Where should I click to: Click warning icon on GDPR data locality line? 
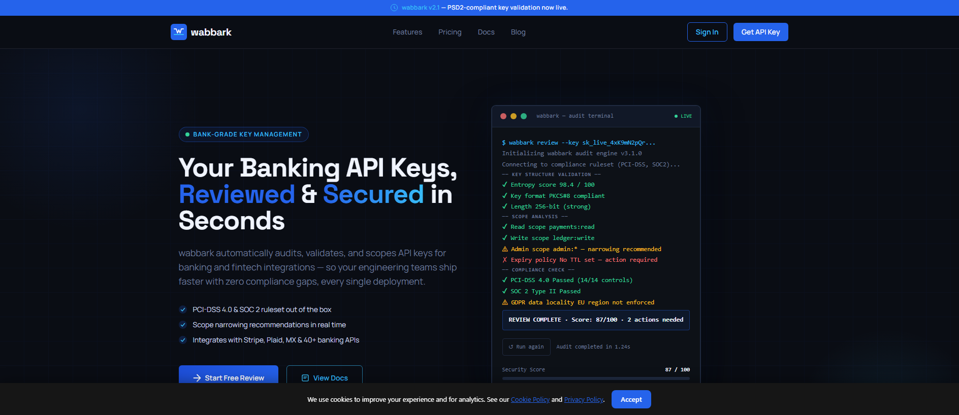point(505,302)
